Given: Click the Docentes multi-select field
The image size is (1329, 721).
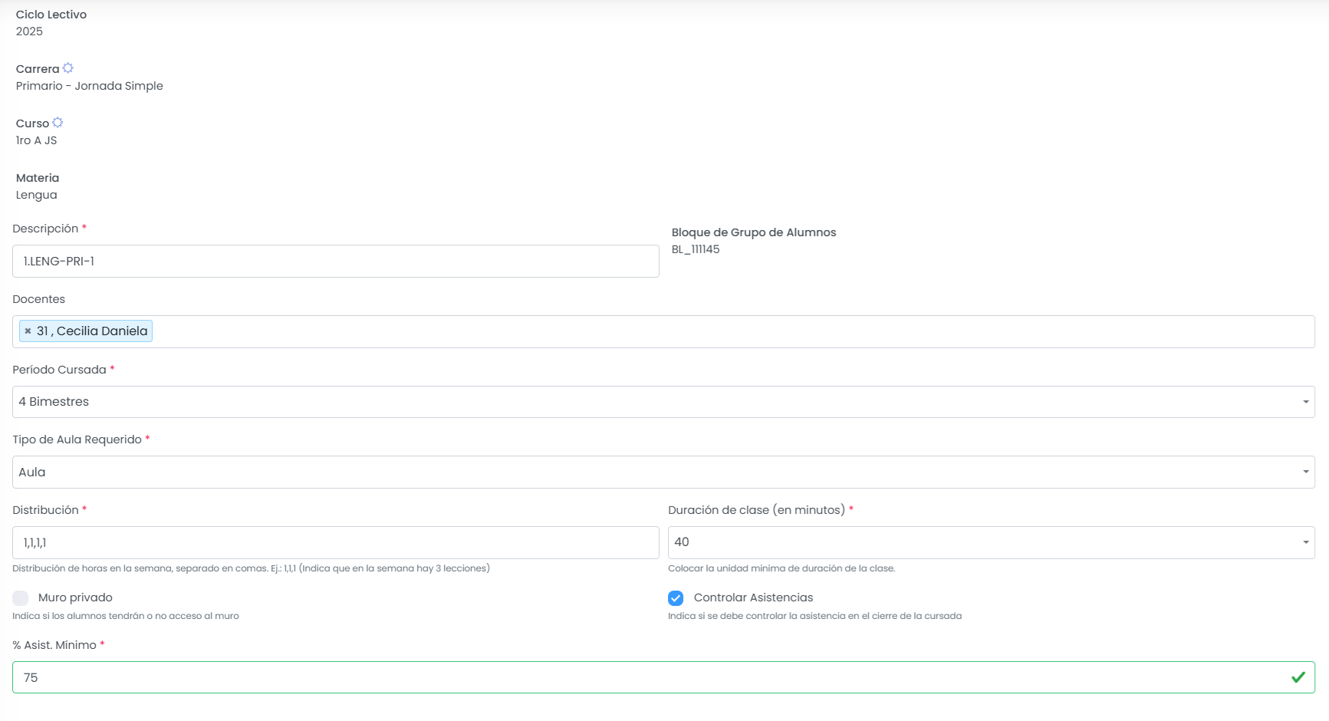Looking at the screenshot, I should [663, 331].
